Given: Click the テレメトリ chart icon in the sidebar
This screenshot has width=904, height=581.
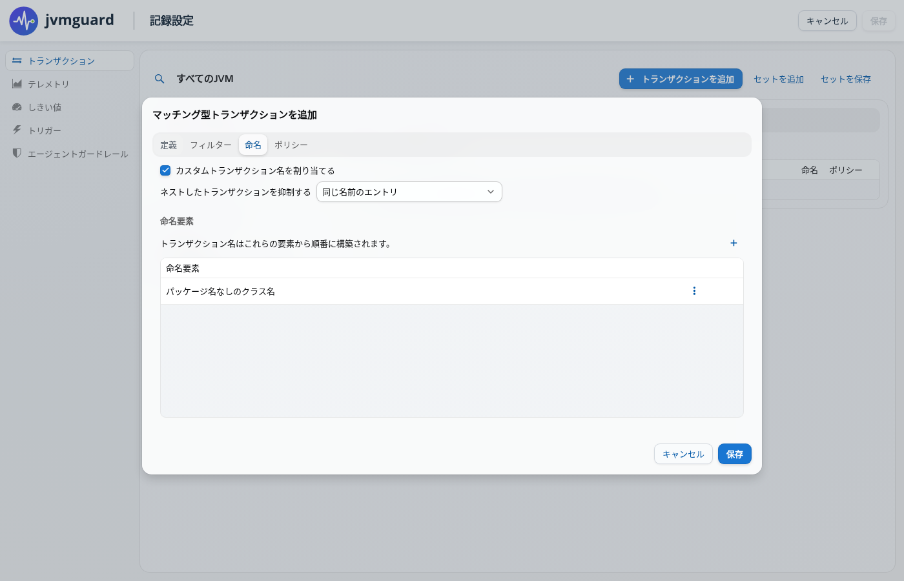Looking at the screenshot, I should (x=17, y=84).
